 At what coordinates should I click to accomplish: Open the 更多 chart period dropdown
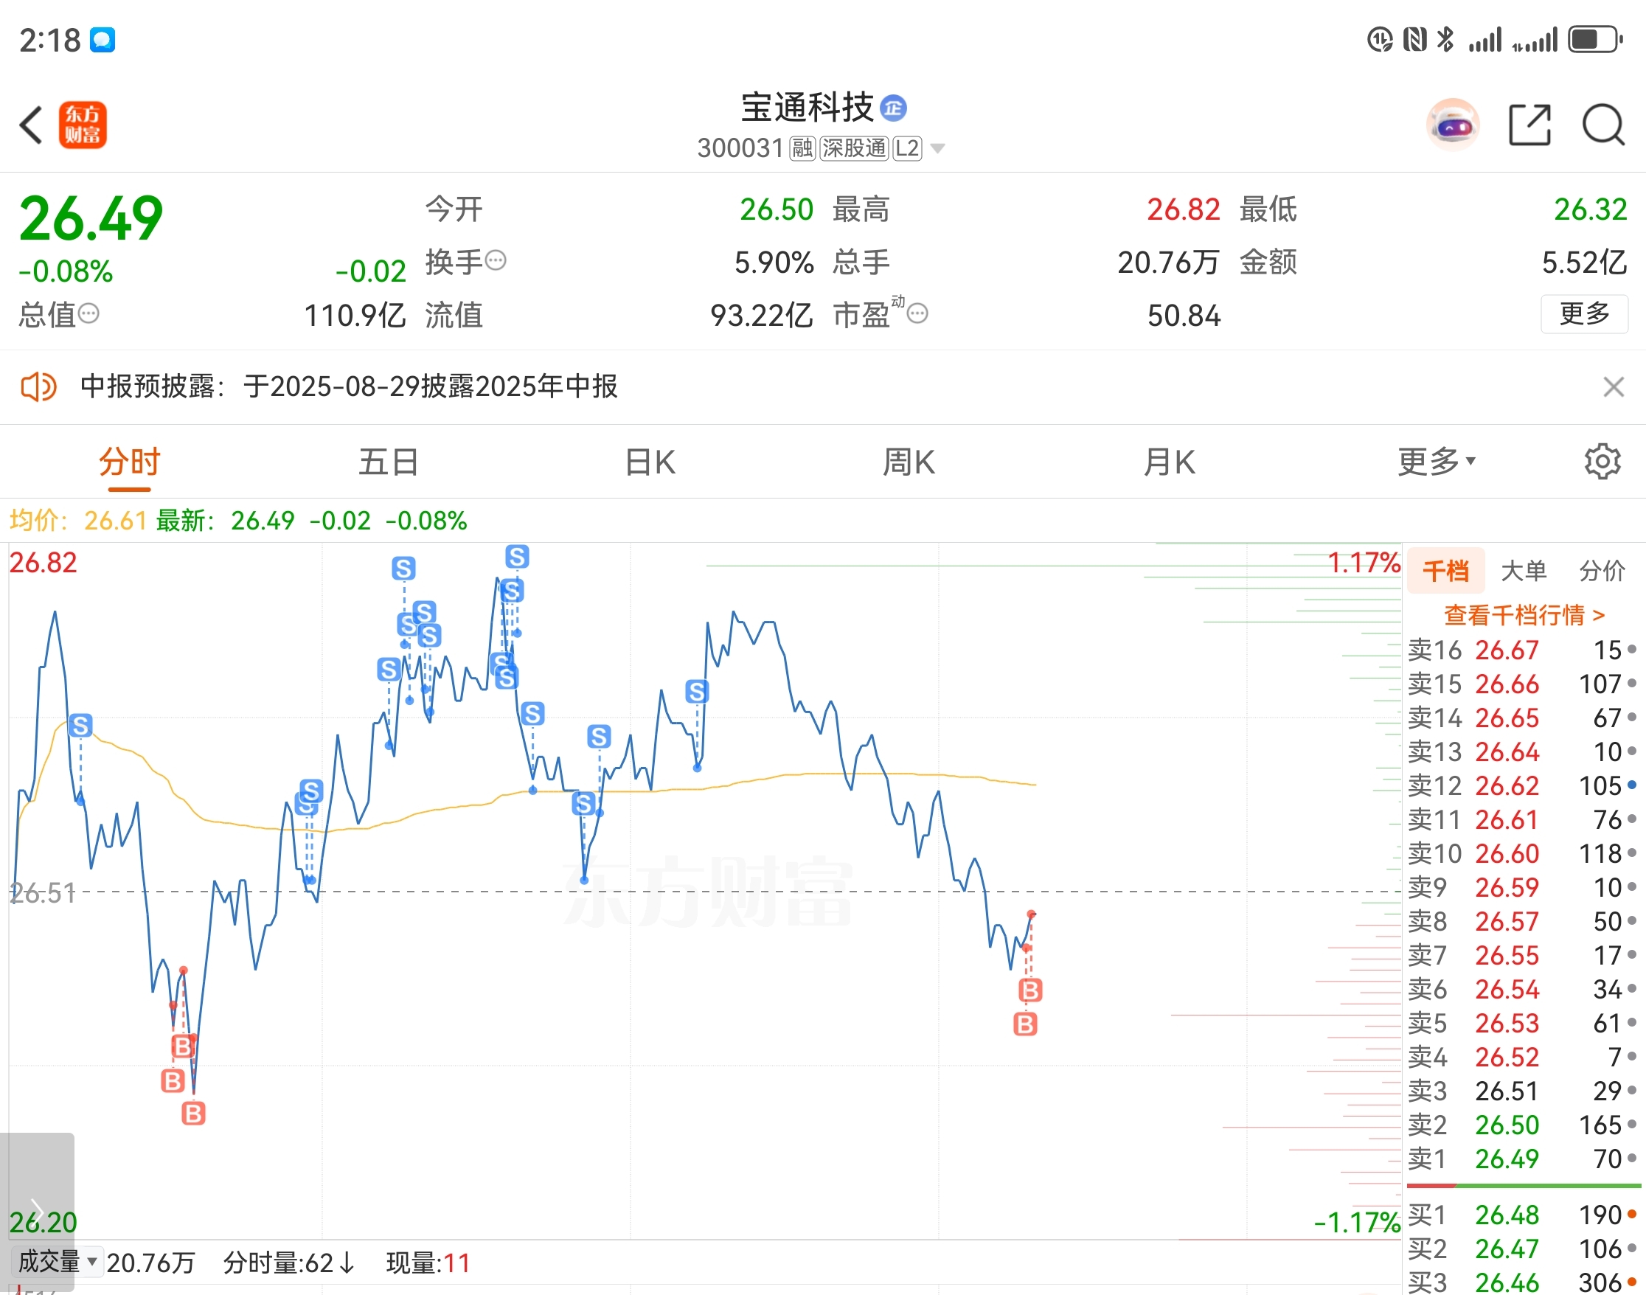click(x=1435, y=461)
